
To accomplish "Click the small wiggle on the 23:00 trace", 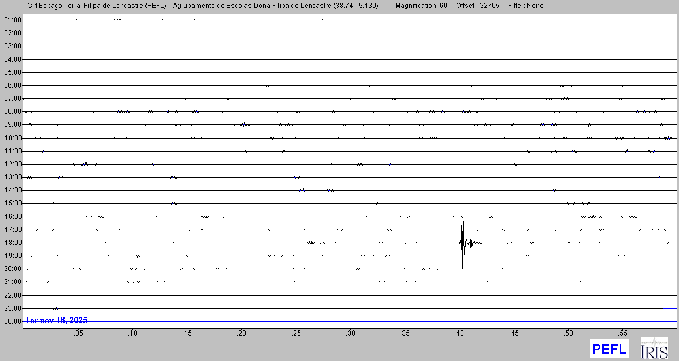I will pos(55,308).
